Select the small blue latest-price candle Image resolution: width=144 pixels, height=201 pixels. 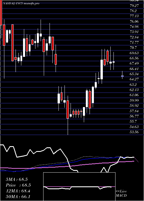tap(122, 76)
